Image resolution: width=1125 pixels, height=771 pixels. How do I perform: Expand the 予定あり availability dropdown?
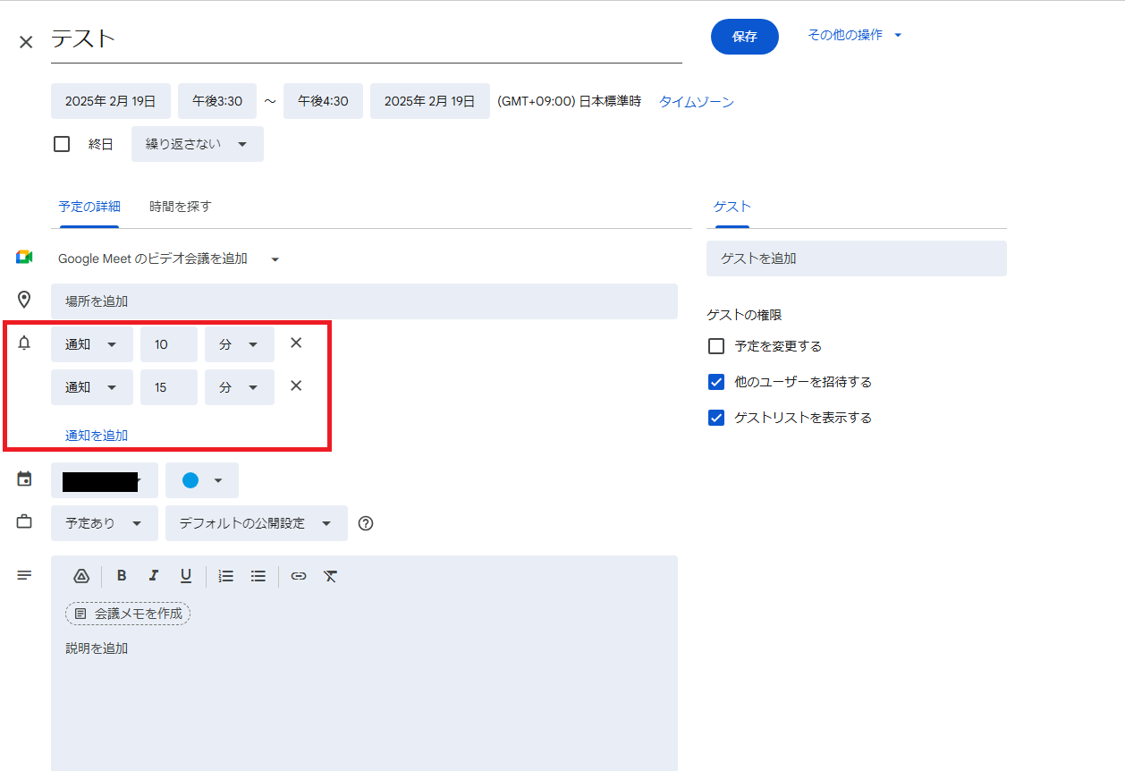pos(104,523)
